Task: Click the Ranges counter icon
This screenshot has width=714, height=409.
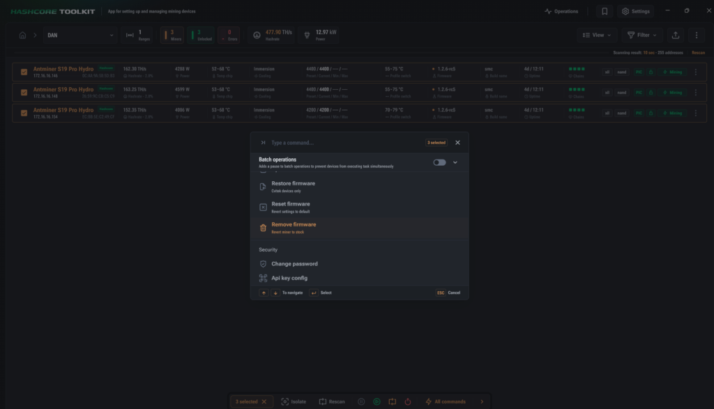Action: 130,35
